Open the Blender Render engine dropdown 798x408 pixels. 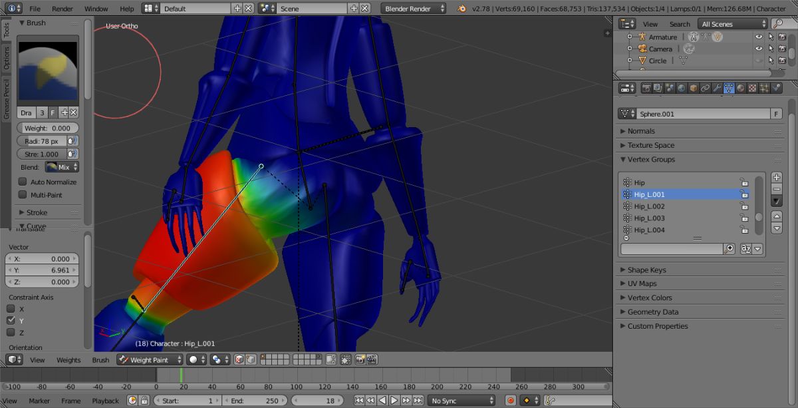(x=414, y=9)
